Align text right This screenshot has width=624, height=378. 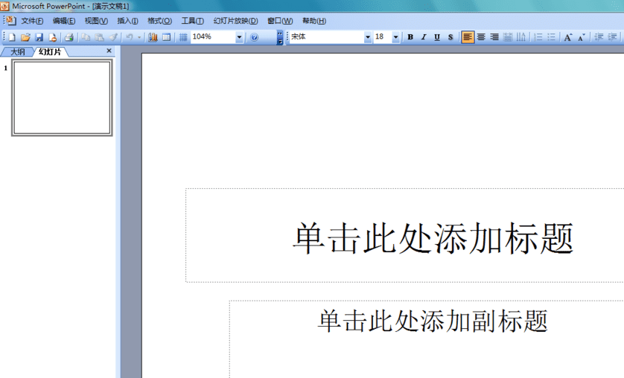click(x=494, y=37)
